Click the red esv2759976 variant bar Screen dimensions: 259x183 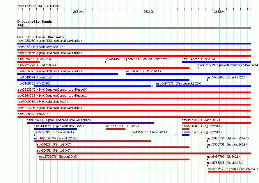click(114, 159)
